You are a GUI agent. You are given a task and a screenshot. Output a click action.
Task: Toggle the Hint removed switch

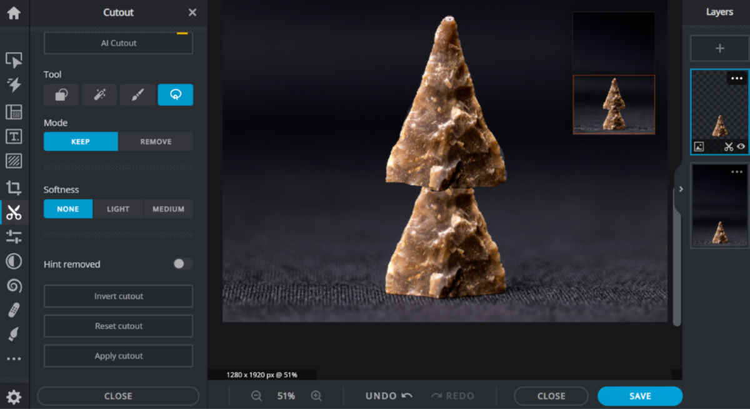pyautogui.click(x=182, y=264)
